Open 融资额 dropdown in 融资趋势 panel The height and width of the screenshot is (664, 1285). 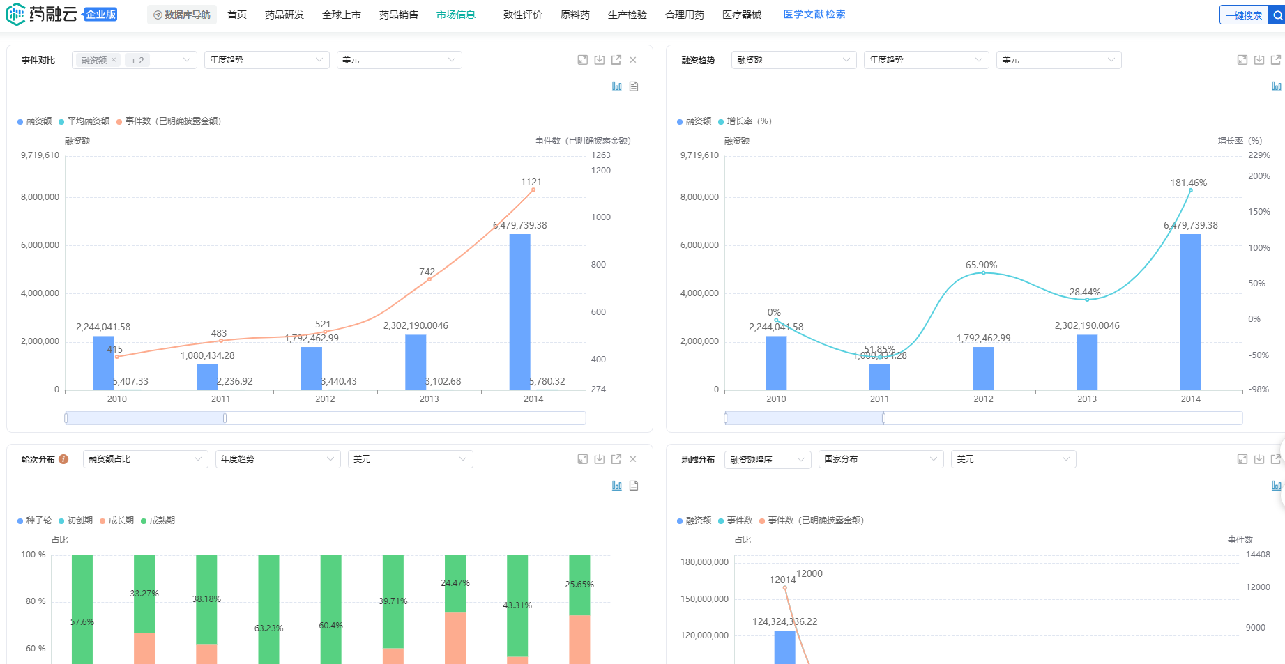click(794, 60)
